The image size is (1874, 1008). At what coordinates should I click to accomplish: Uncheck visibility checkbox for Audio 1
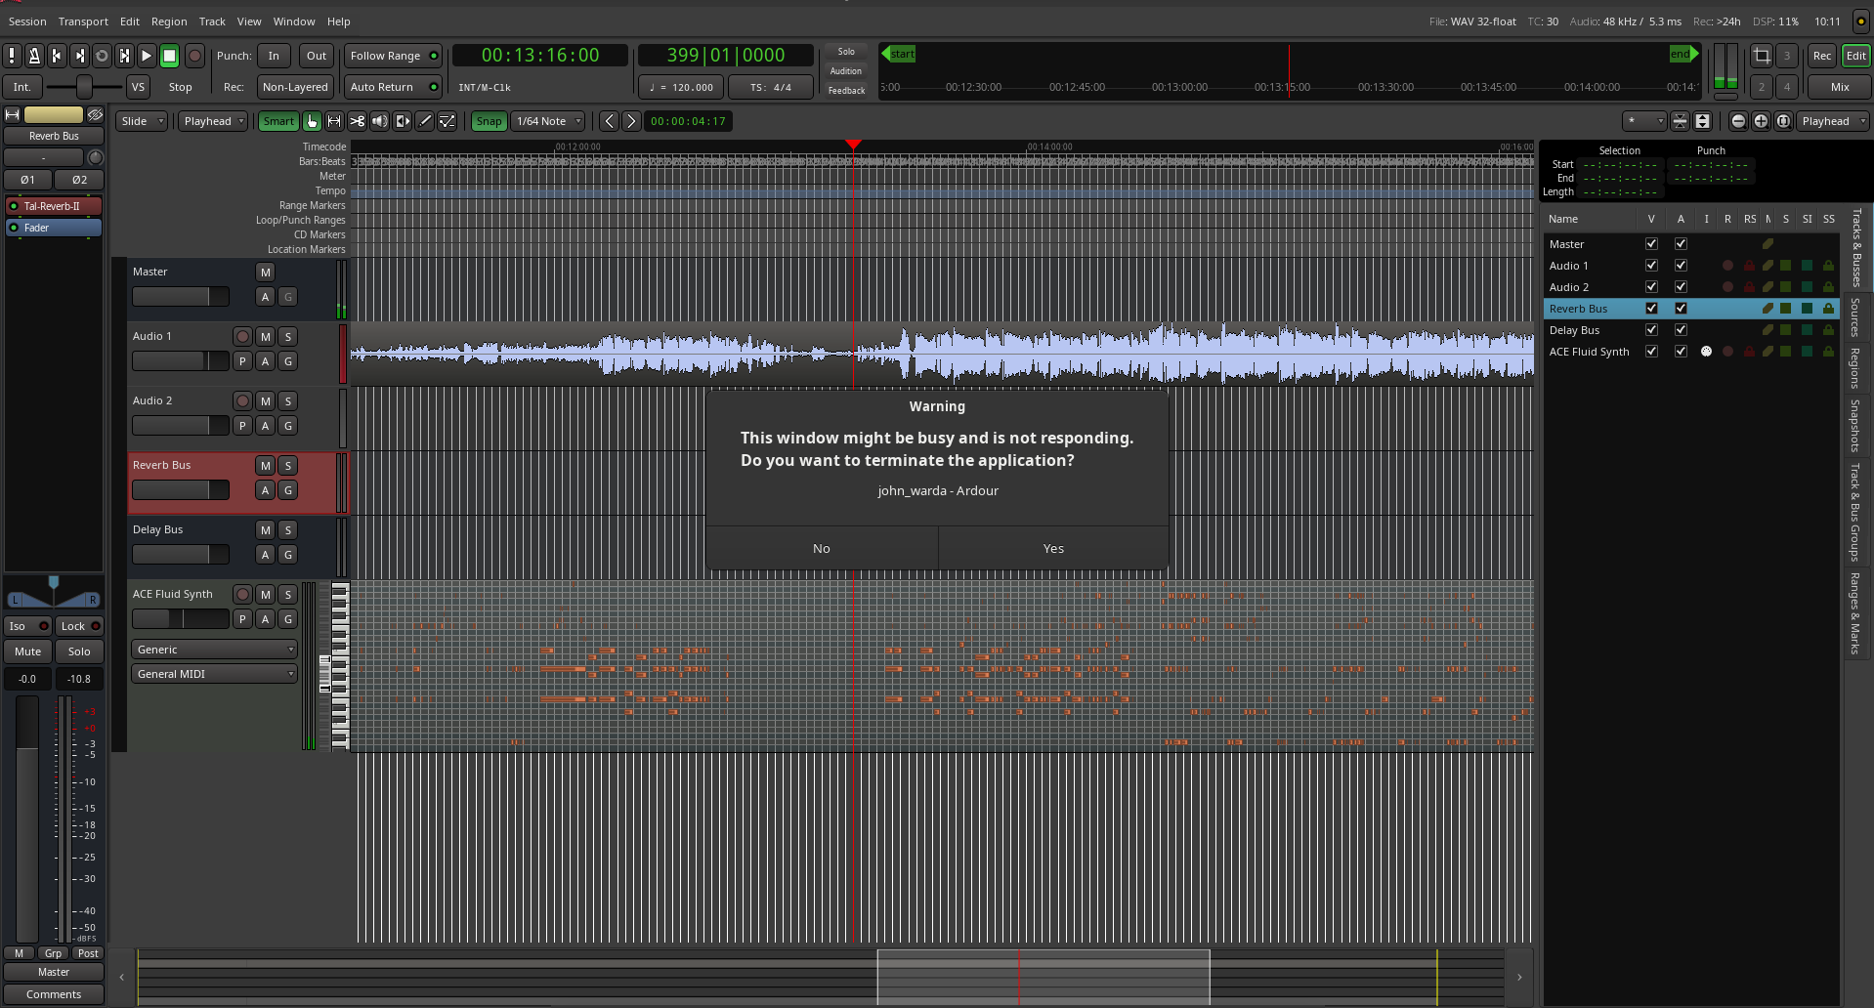[x=1651, y=266]
